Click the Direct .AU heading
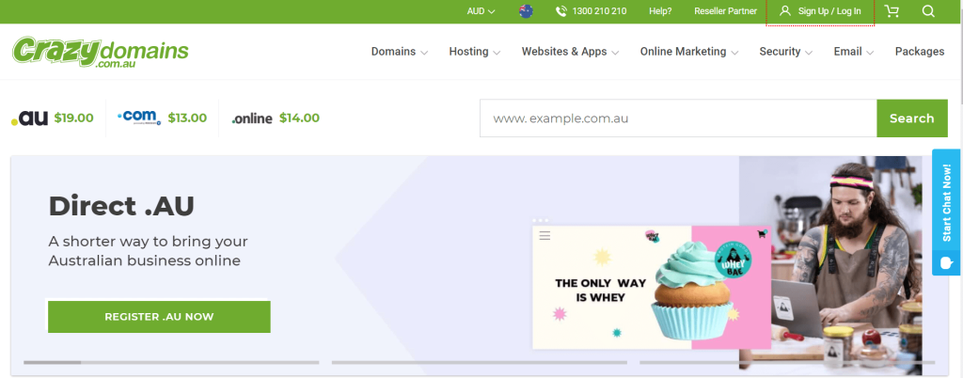963x378 pixels. coord(121,206)
